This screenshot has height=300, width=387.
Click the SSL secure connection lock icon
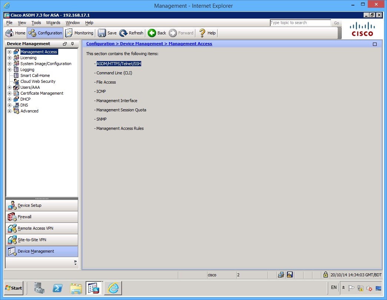click(x=325, y=274)
